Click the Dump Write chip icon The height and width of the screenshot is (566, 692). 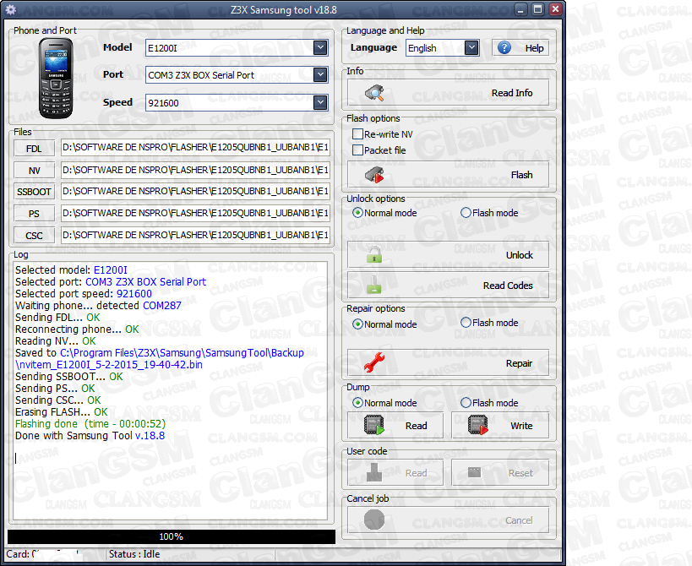pyautogui.click(x=478, y=425)
